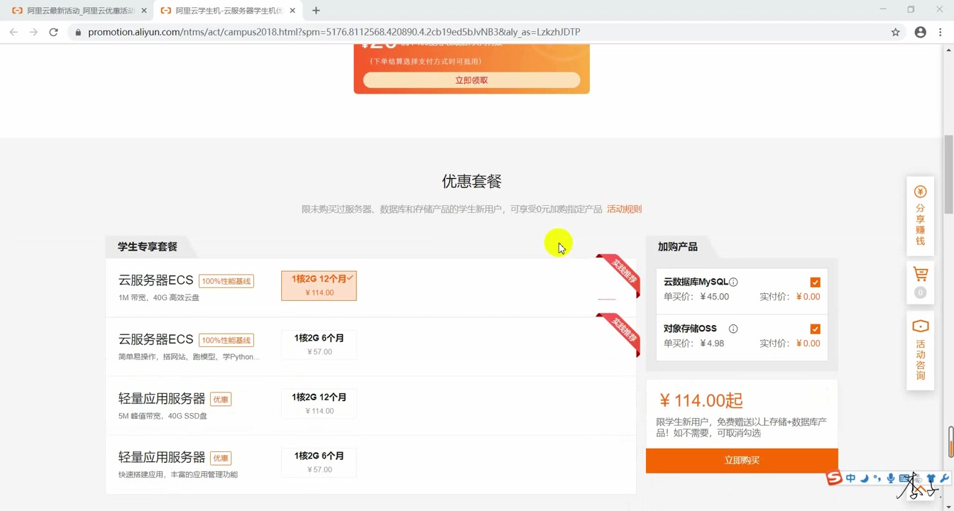Bookmark this page with the star
The image size is (954, 511).
896,32
